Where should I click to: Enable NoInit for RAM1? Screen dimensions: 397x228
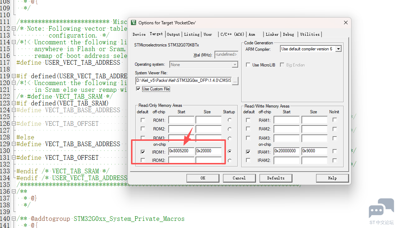[x=335, y=120]
